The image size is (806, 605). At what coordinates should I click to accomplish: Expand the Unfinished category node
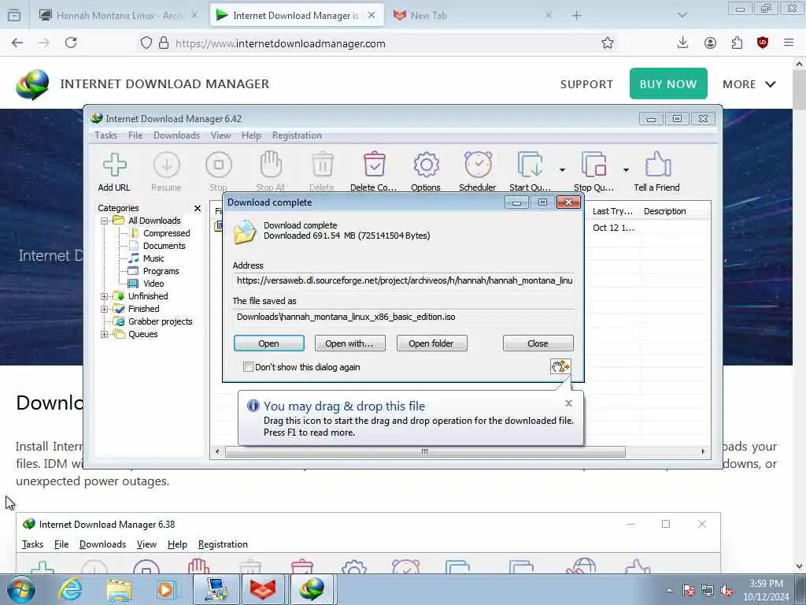[105, 296]
